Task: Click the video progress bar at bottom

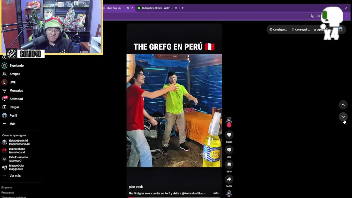Action: 174,197
